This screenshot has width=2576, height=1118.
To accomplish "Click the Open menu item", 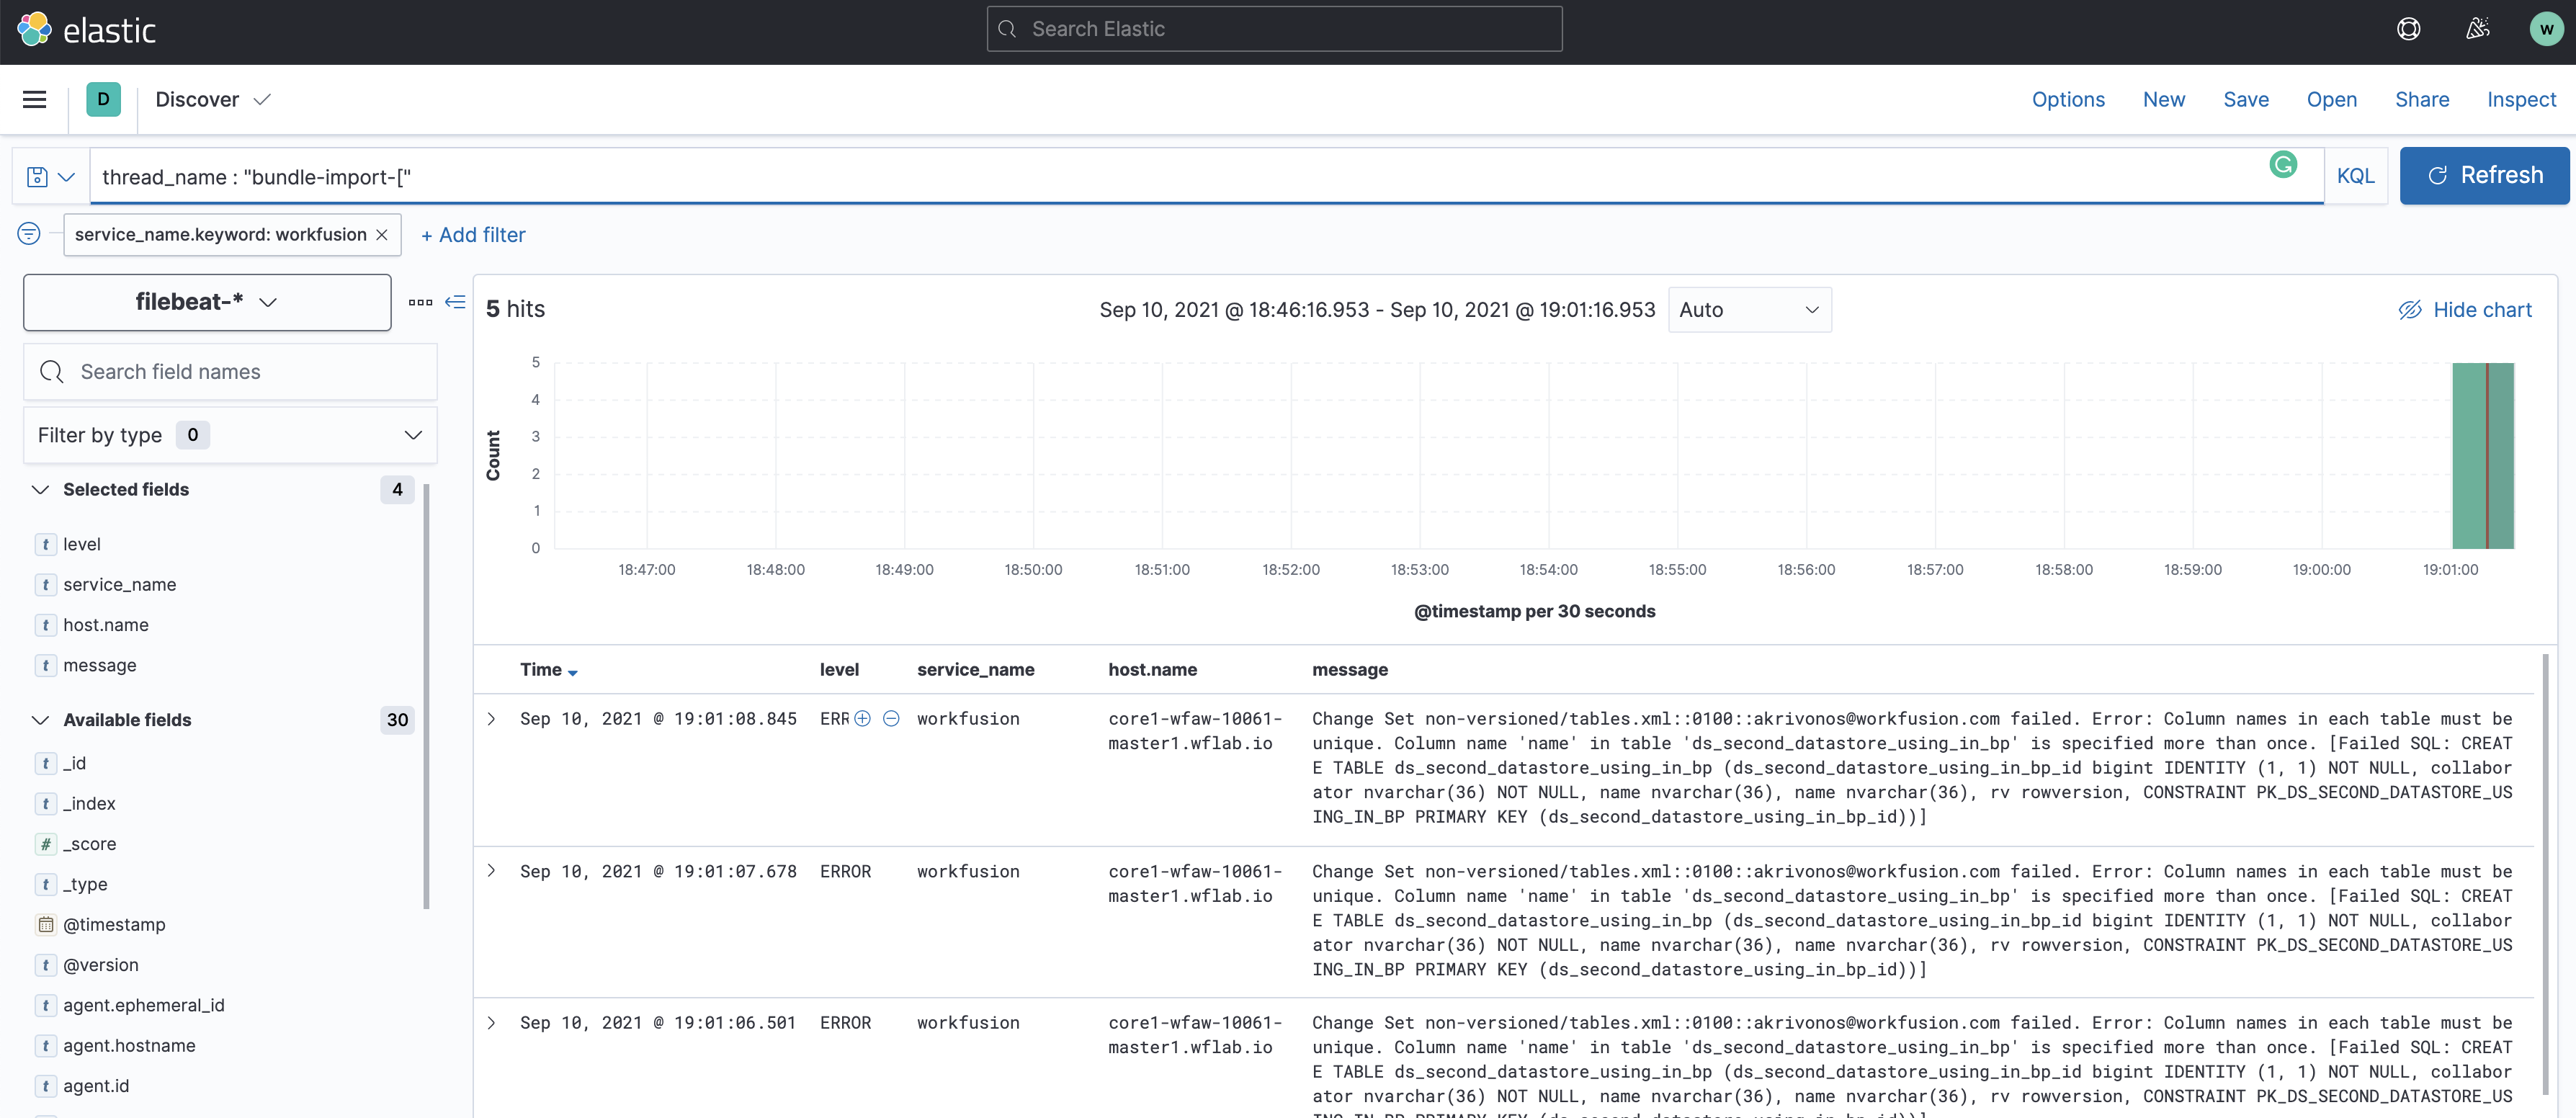I will coord(2332,99).
